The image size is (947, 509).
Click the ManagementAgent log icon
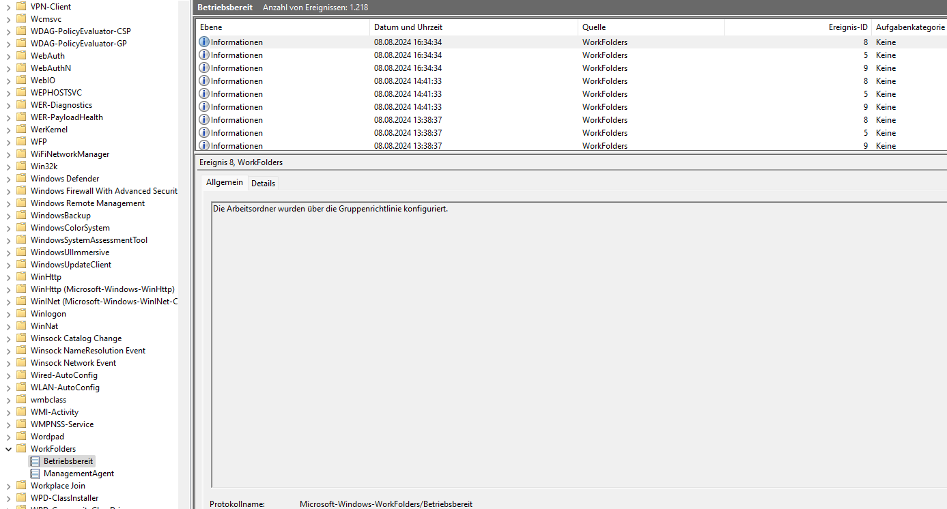pyautogui.click(x=36, y=474)
